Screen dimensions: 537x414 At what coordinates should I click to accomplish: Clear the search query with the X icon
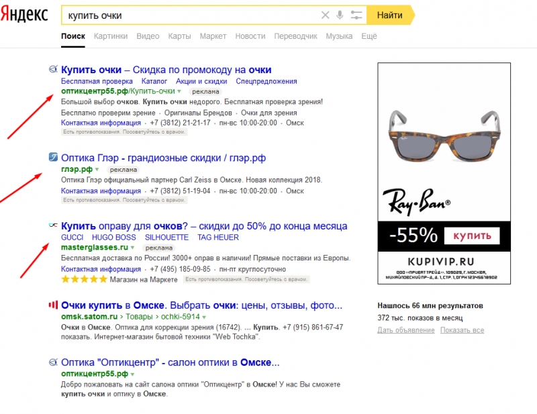click(325, 15)
